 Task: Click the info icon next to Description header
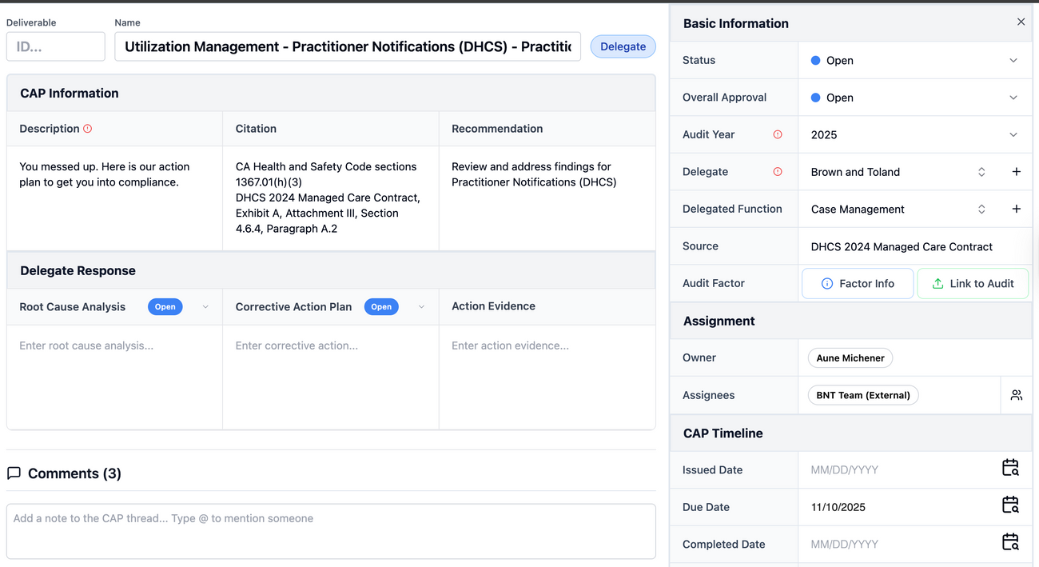click(x=86, y=128)
